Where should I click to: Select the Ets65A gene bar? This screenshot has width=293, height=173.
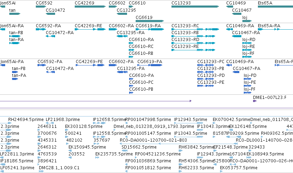[x=275, y=7]
